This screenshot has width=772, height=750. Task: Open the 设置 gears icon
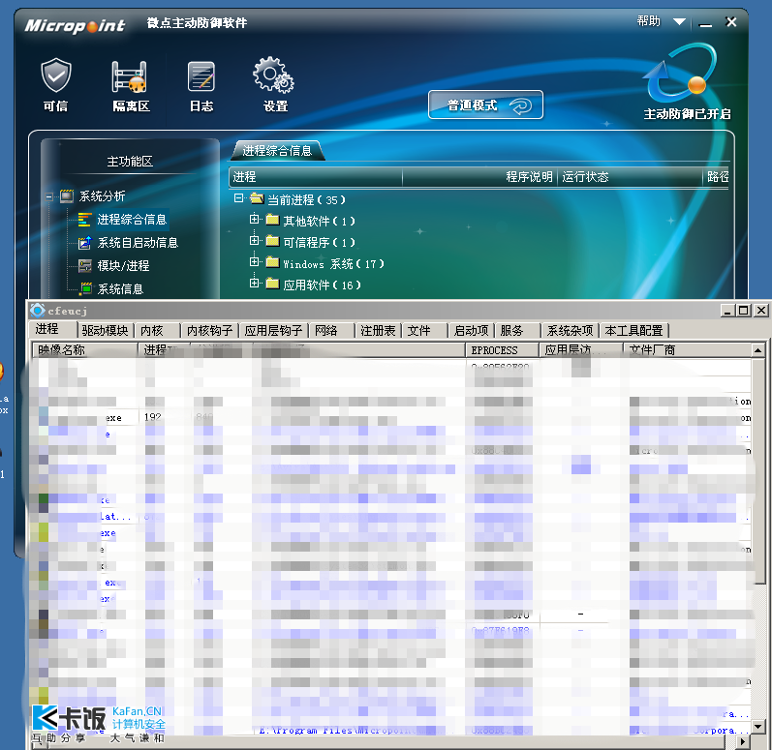tap(273, 75)
